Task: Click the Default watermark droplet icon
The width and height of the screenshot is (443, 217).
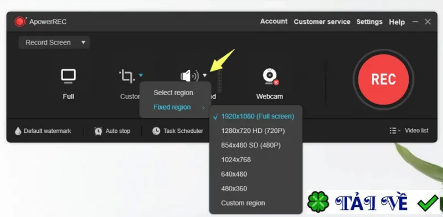Action: pos(18,131)
